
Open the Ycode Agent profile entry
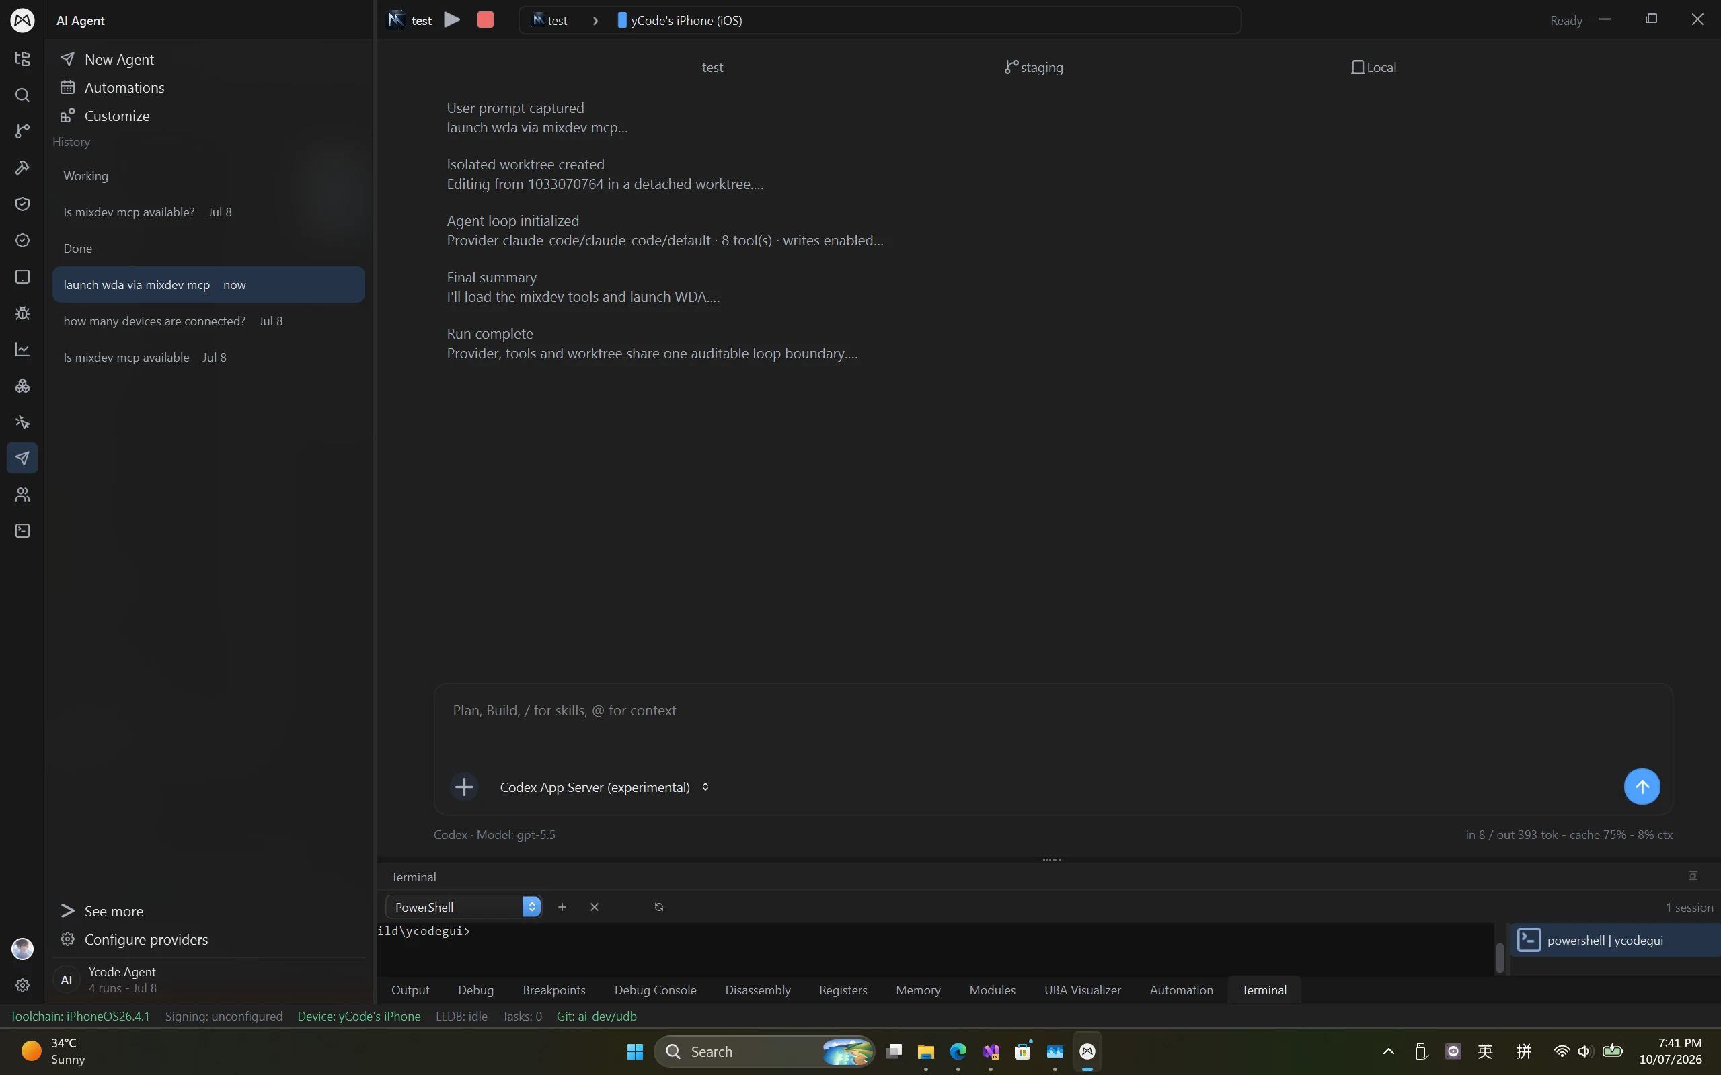209,980
